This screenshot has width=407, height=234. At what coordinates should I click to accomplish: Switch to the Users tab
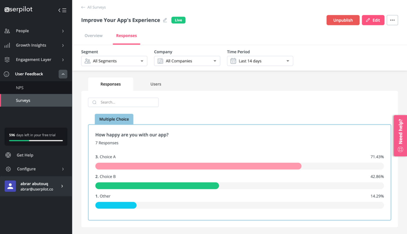click(x=156, y=84)
